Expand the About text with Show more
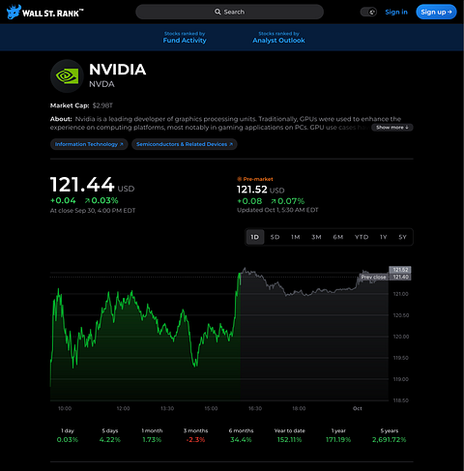The image size is (464, 471). click(392, 128)
